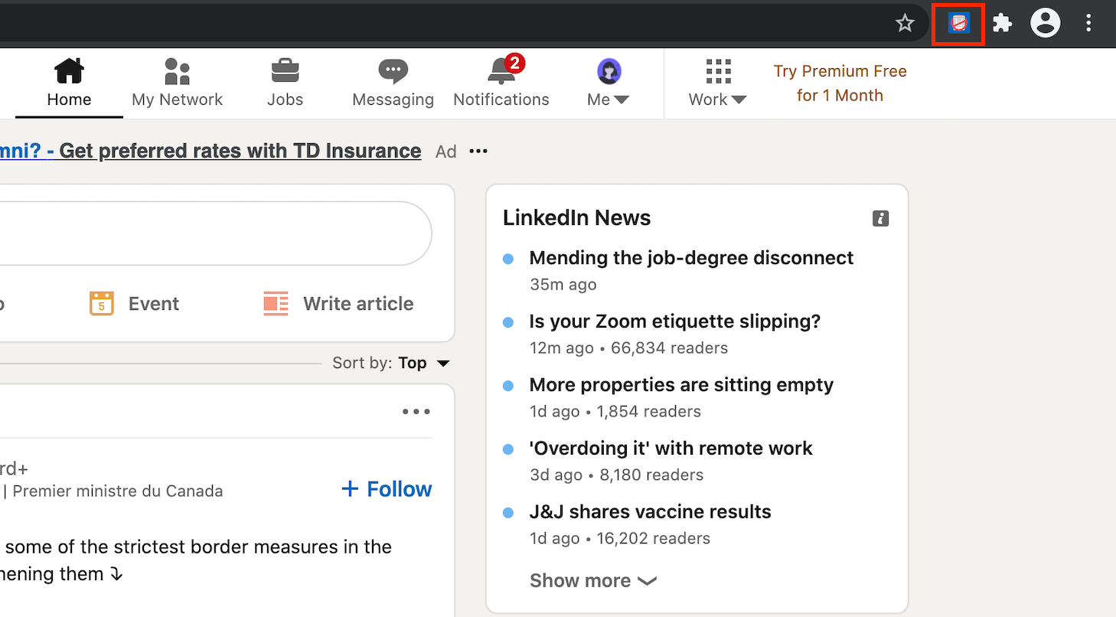Open My Network page
Image resolution: width=1116 pixels, height=617 pixels.
(177, 83)
